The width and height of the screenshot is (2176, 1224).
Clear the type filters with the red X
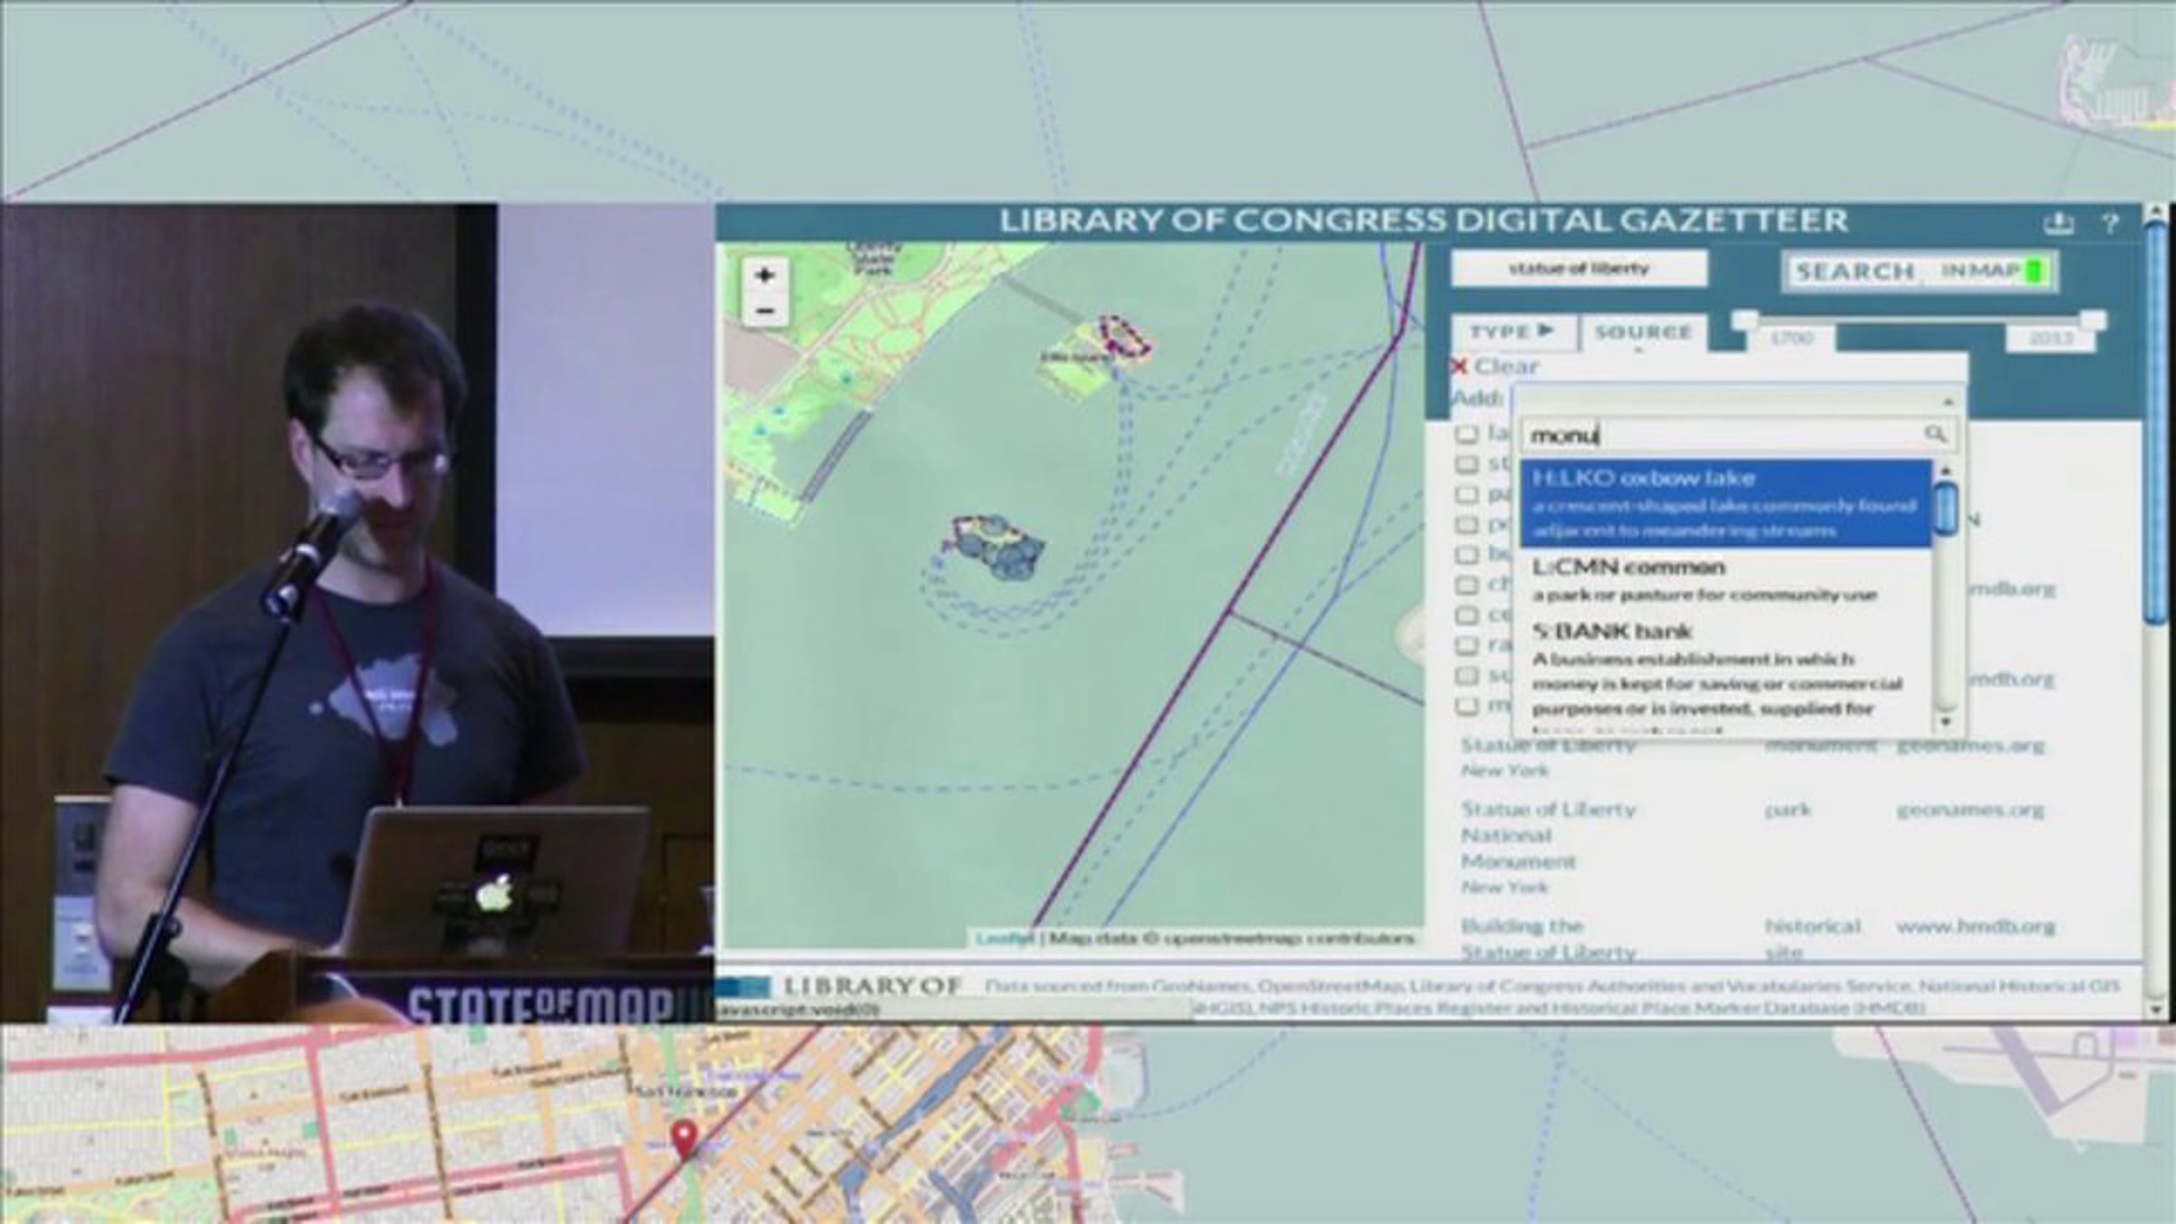(1459, 366)
